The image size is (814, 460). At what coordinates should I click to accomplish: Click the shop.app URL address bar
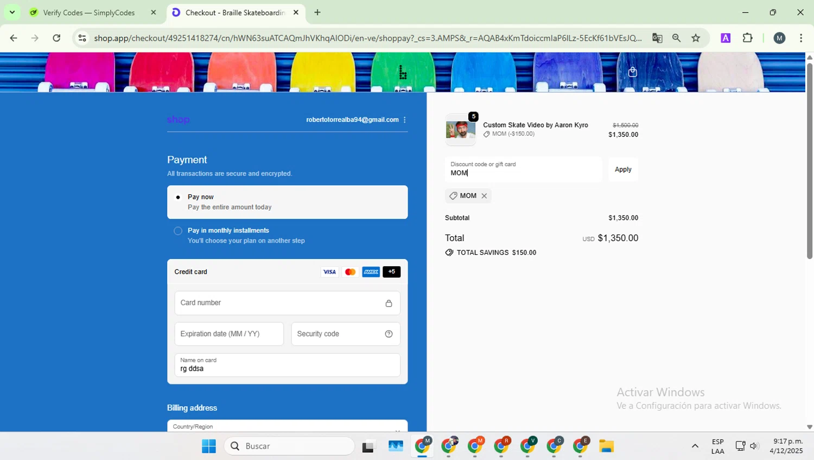click(367, 38)
